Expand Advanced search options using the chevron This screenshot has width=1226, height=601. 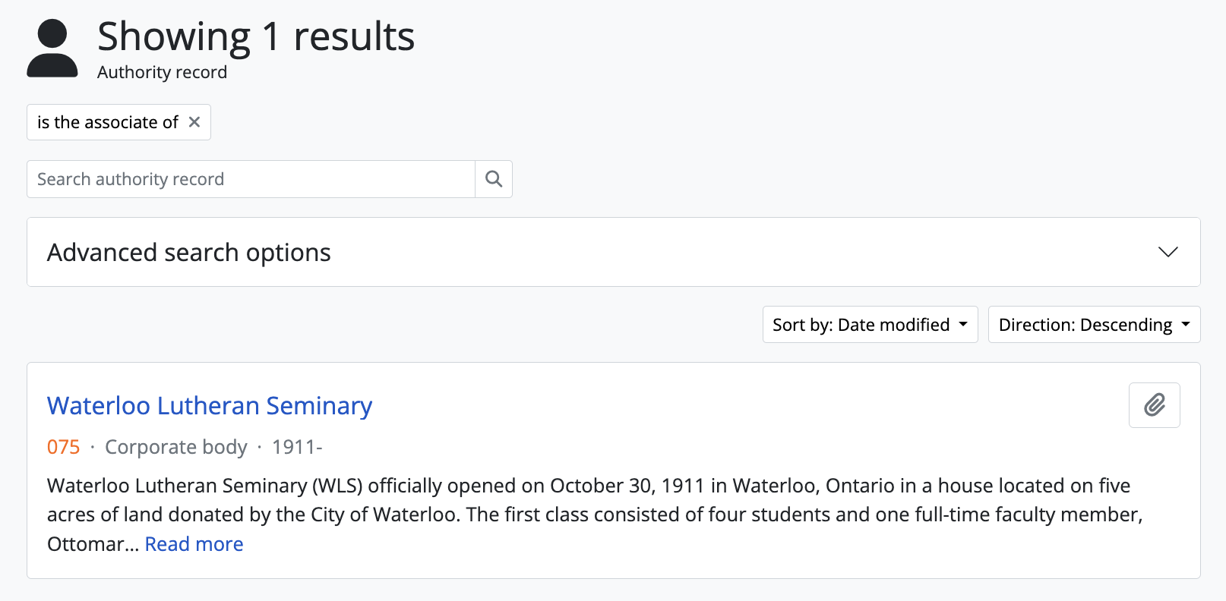(1168, 252)
